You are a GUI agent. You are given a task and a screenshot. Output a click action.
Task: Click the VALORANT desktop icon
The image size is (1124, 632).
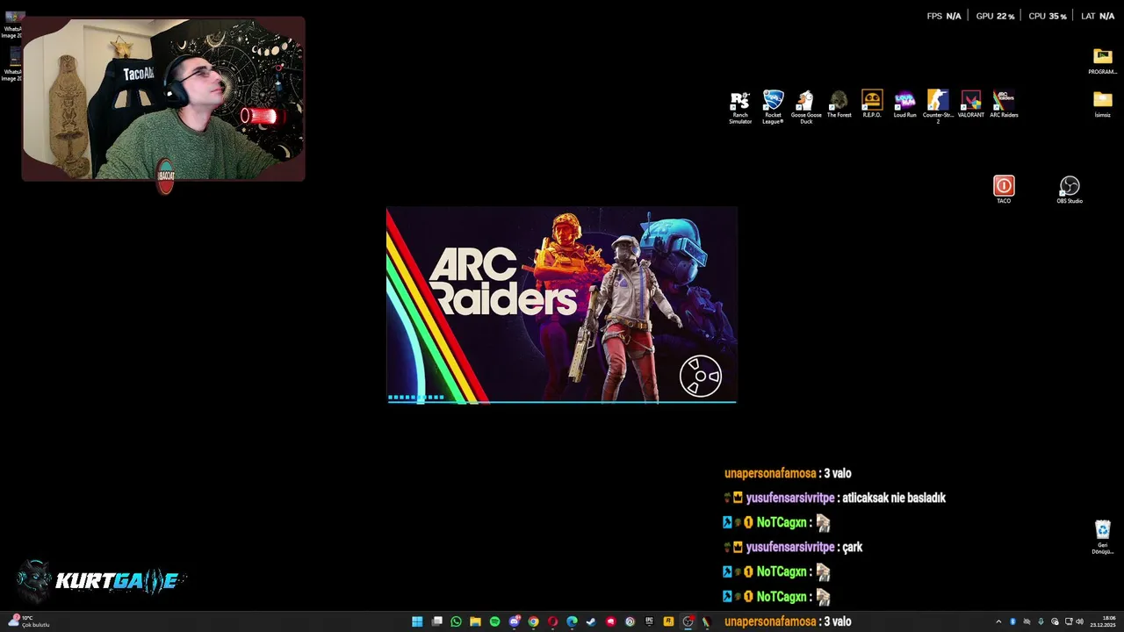pos(970,104)
